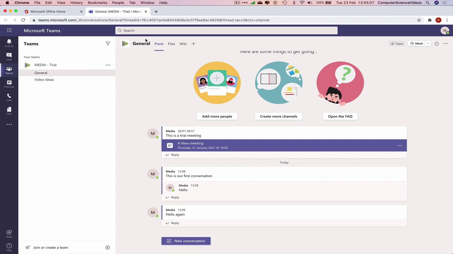Open the Bookmarks menu in menu bar

[97, 2]
